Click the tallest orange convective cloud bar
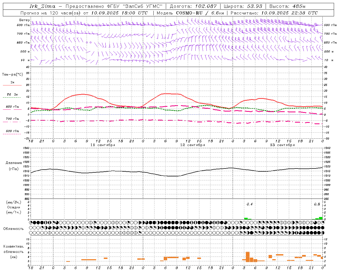The image size is (338, 270). point(248,257)
